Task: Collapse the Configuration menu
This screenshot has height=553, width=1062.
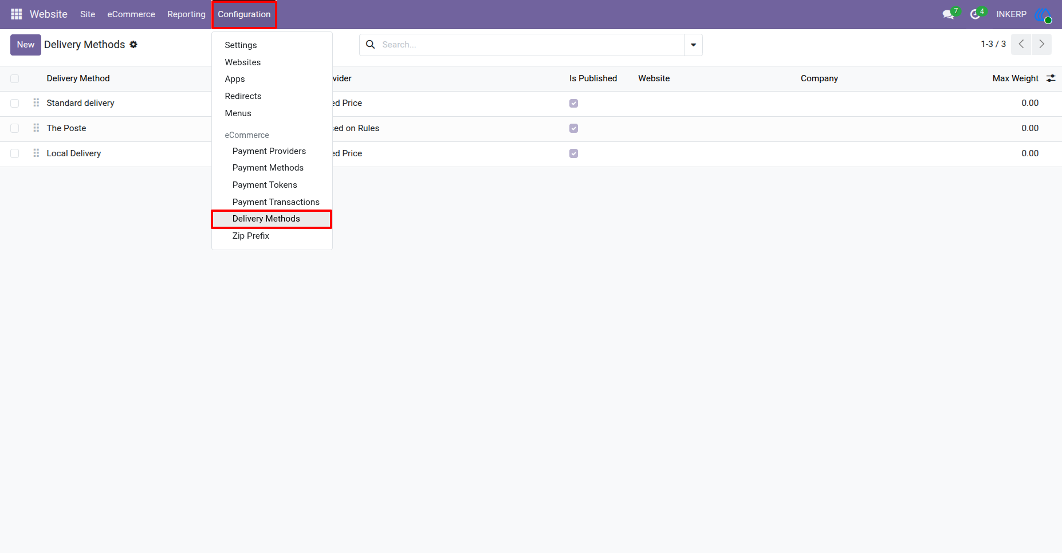Action: (244, 14)
